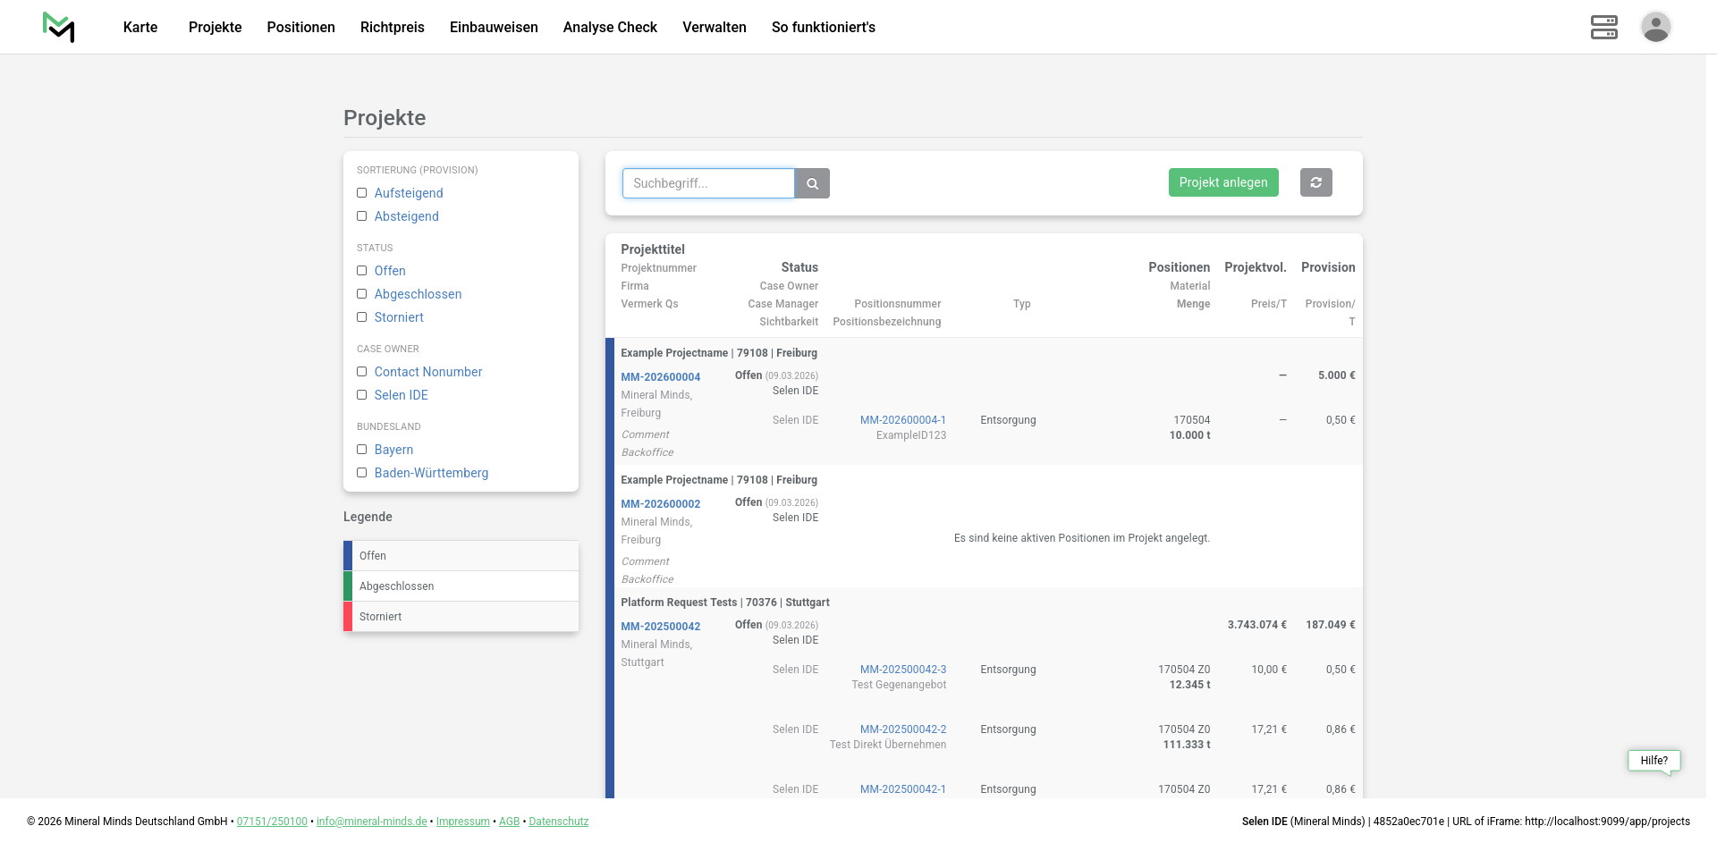This screenshot has height=843, width=1717.
Task: Click the red Storniert legend swatch
Action: 348,617
